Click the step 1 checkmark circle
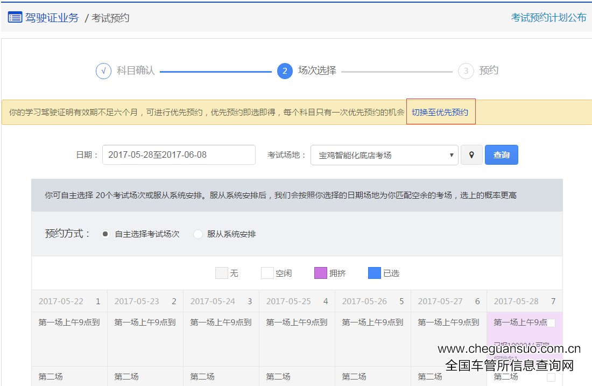 [x=103, y=71]
